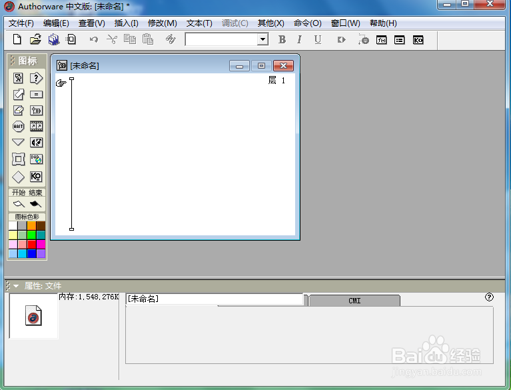
Task: Select the Motion icon in palette
Action: coord(18,95)
